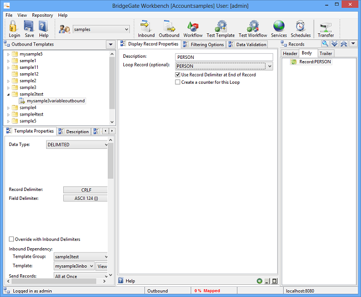Click the CRLF Record Delimiter button

(x=86, y=190)
